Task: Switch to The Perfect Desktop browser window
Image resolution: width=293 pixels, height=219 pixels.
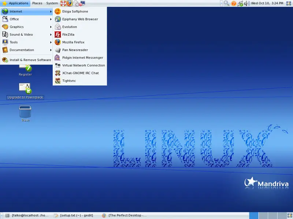Action: tap(124, 215)
